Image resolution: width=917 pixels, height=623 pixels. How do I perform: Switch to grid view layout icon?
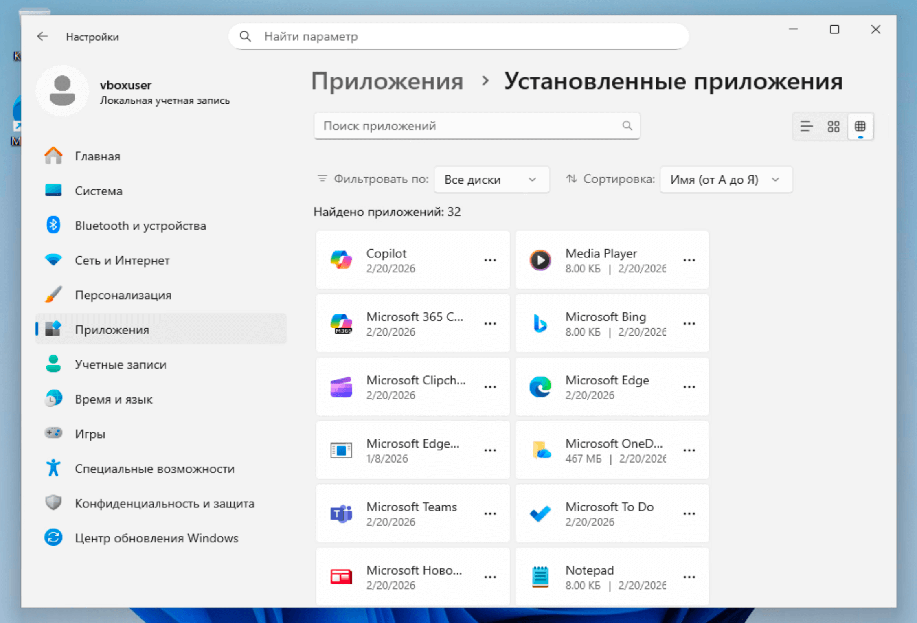click(x=834, y=126)
